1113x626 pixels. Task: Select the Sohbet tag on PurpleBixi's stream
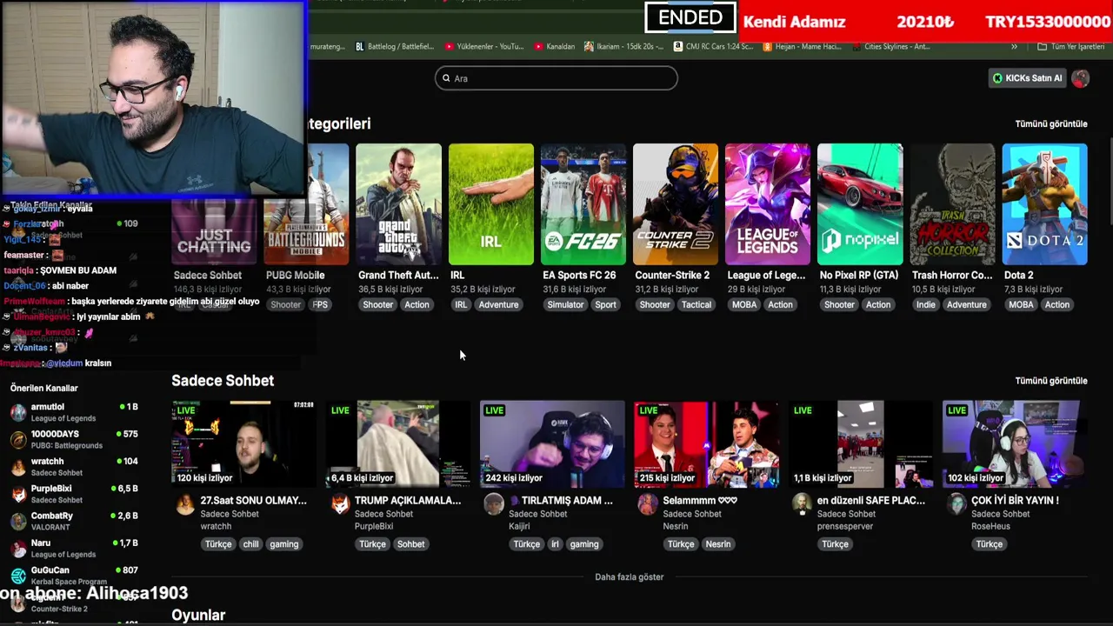click(x=410, y=544)
